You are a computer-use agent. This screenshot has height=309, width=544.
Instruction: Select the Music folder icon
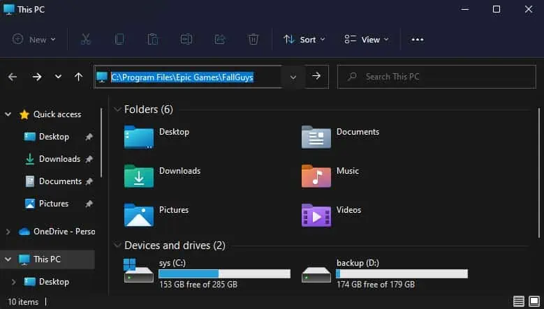tap(316, 176)
